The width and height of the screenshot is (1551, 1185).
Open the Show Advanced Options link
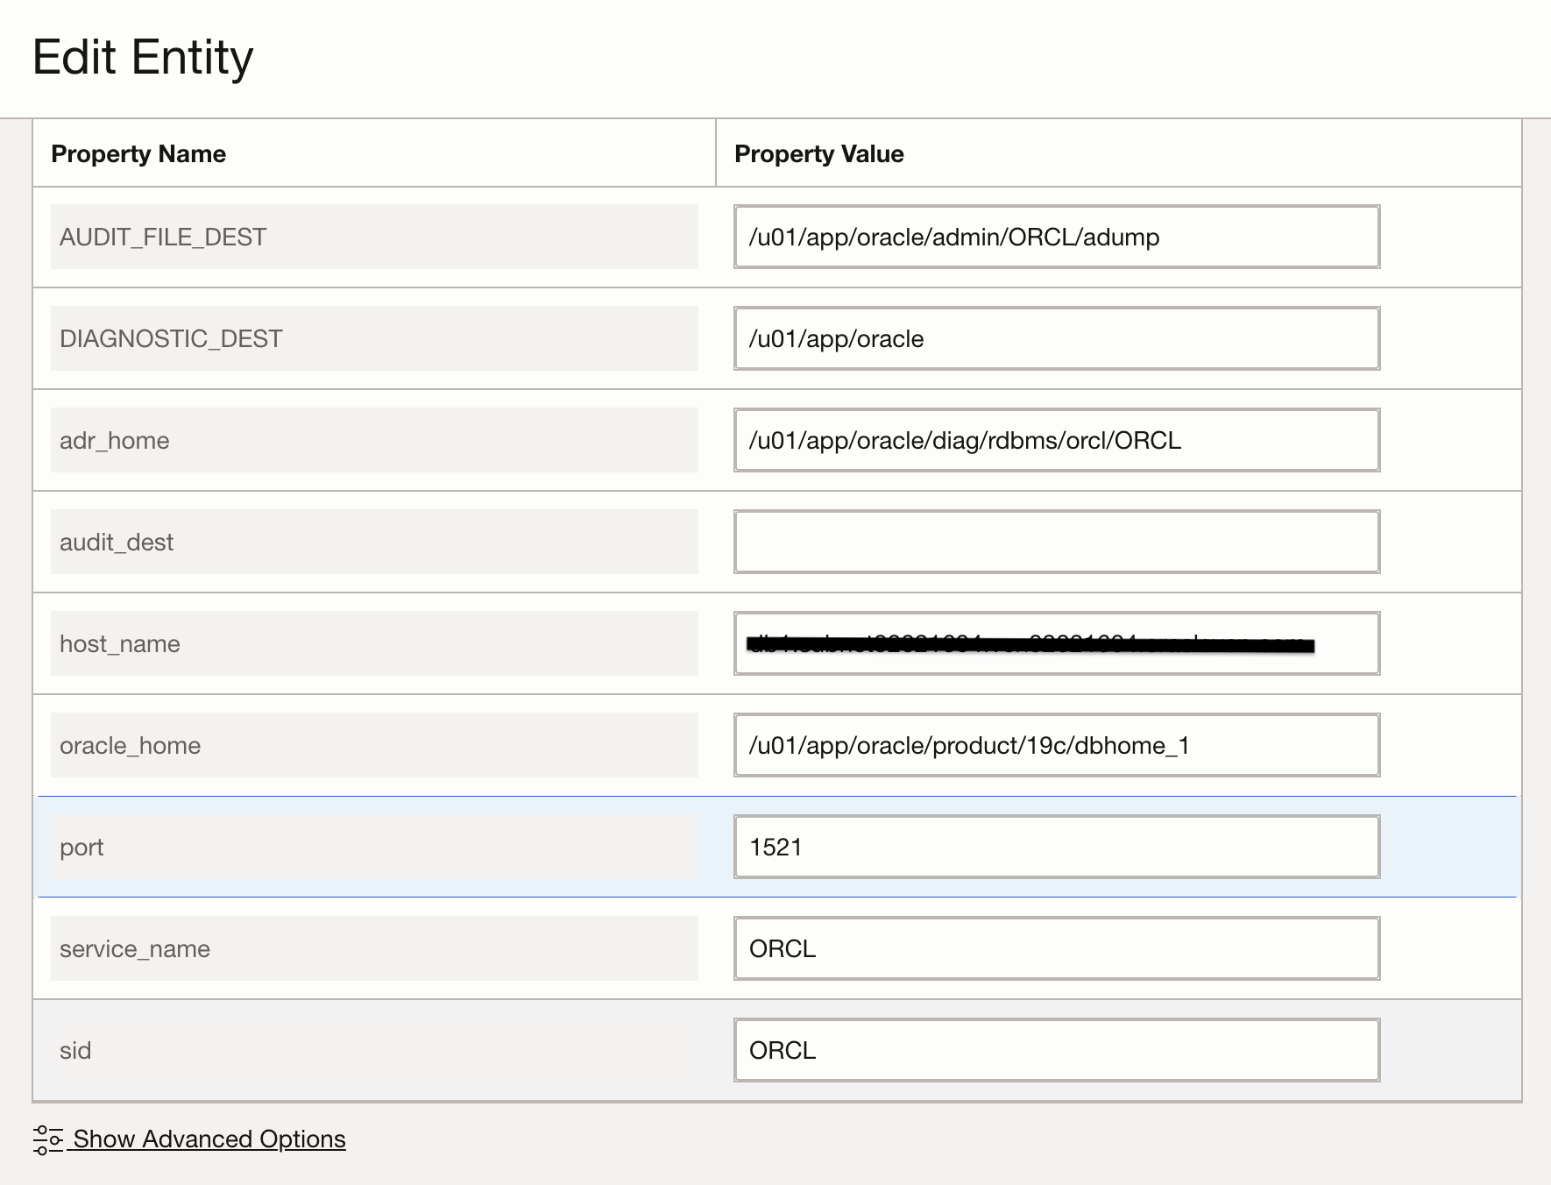tap(209, 1139)
